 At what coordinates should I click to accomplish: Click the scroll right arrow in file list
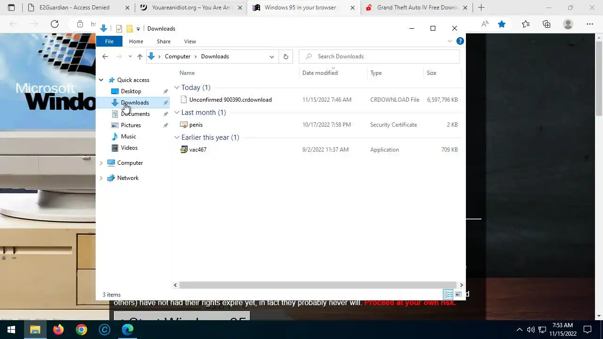[461, 285]
